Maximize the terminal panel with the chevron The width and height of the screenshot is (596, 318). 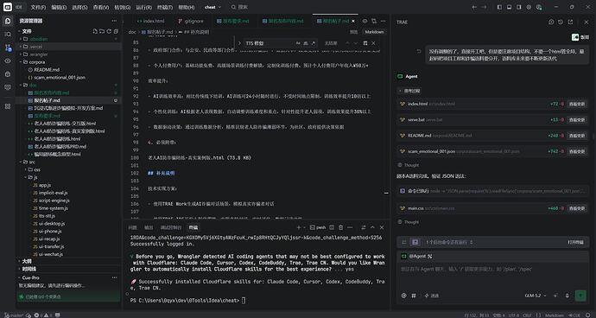click(x=372, y=227)
